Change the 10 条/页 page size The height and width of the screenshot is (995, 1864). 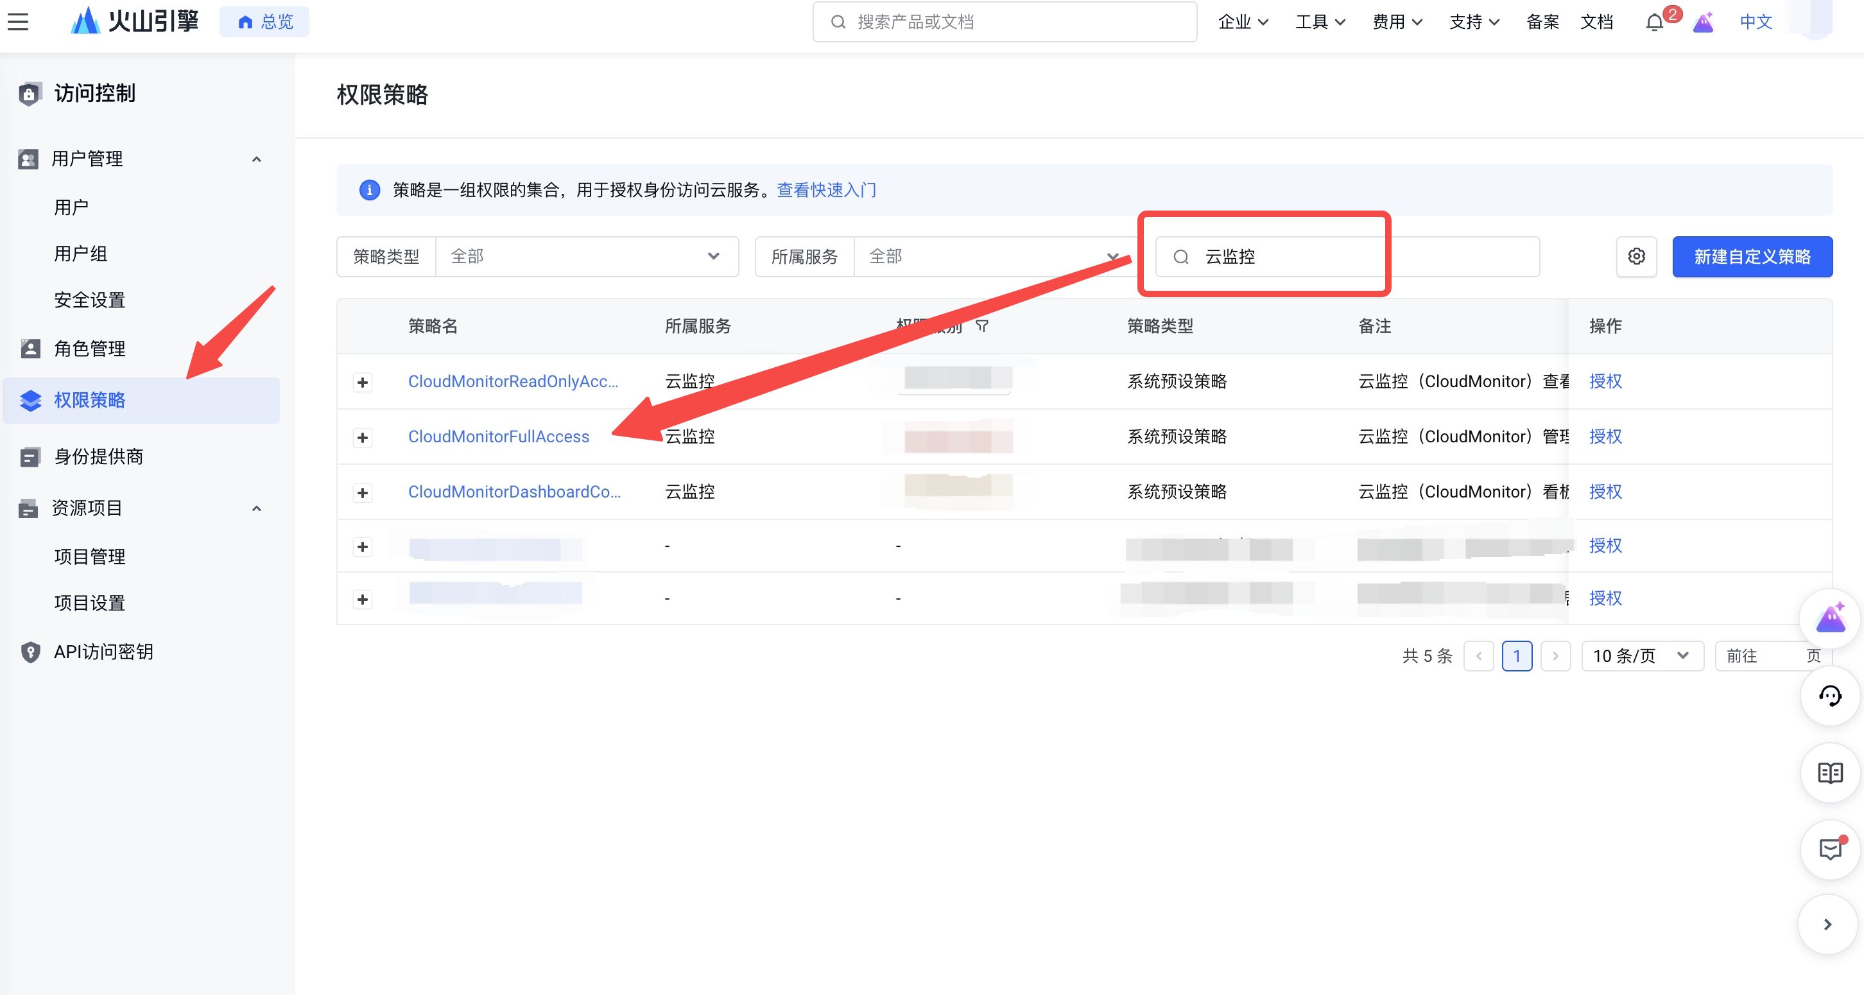point(1641,655)
